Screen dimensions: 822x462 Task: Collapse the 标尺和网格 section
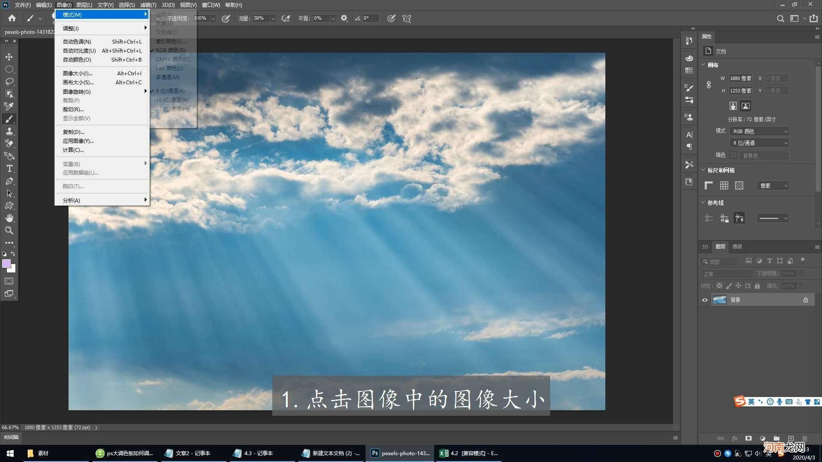(703, 170)
